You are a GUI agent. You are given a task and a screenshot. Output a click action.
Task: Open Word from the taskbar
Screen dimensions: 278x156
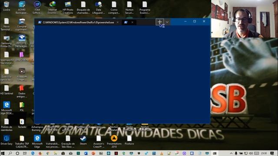tap(86, 153)
